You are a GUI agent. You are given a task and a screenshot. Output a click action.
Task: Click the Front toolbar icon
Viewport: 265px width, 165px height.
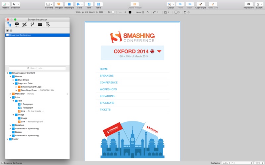180,4
